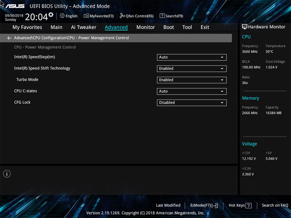Screen dimensions: 291x218
Task: Open Search(F9)
Action: 171,16
